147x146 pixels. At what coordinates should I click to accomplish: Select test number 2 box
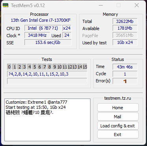pyautogui.click(x=19, y=67)
